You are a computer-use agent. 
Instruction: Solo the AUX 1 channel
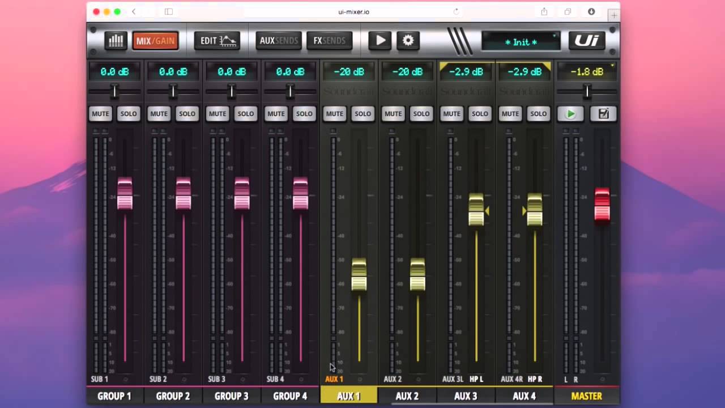tap(363, 114)
